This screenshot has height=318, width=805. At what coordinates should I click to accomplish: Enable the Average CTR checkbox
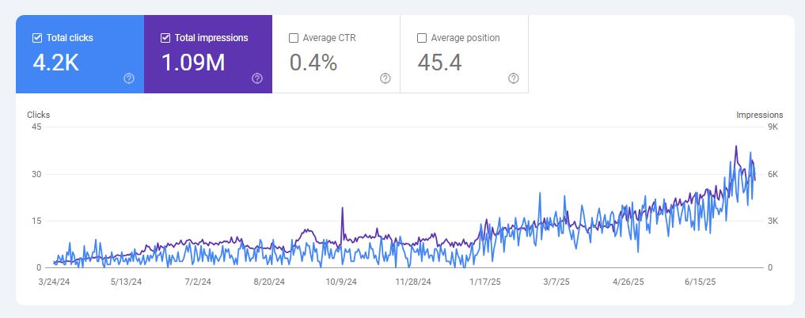(294, 37)
